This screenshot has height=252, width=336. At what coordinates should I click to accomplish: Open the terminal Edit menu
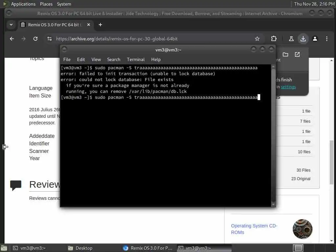click(x=81, y=60)
